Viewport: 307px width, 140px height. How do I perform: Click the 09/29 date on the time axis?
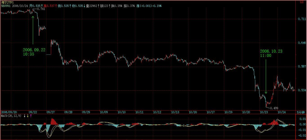[x=86, y=112]
